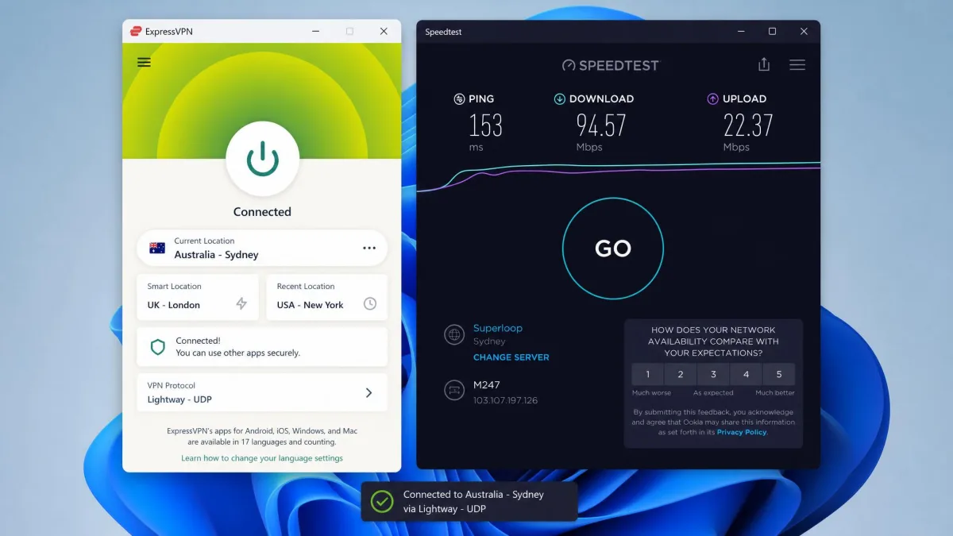The height and width of the screenshot is (536, 953).
Task: Click the globe icon beside Superloop
Action: click(x=454, y=334)
